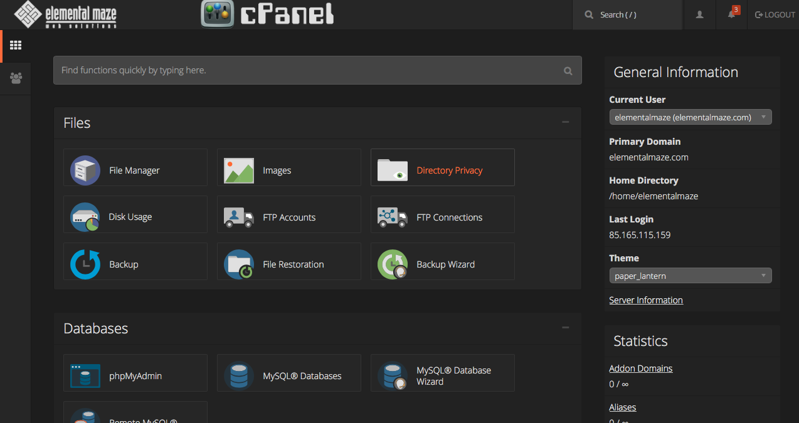Switch to User Manager sidebar tab

pyautogui.click(x=16, y=78)
